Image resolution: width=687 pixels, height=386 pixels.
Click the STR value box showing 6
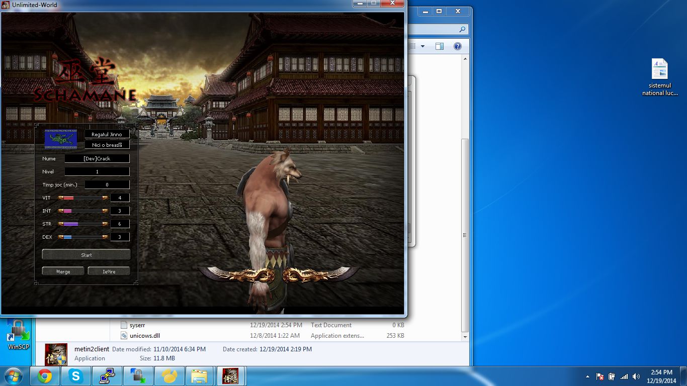point(120,224)
